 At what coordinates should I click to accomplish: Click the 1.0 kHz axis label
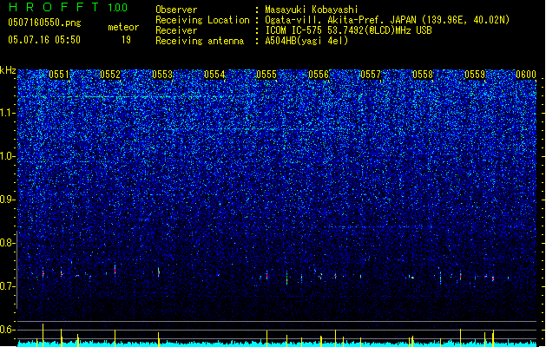point(8,156)
